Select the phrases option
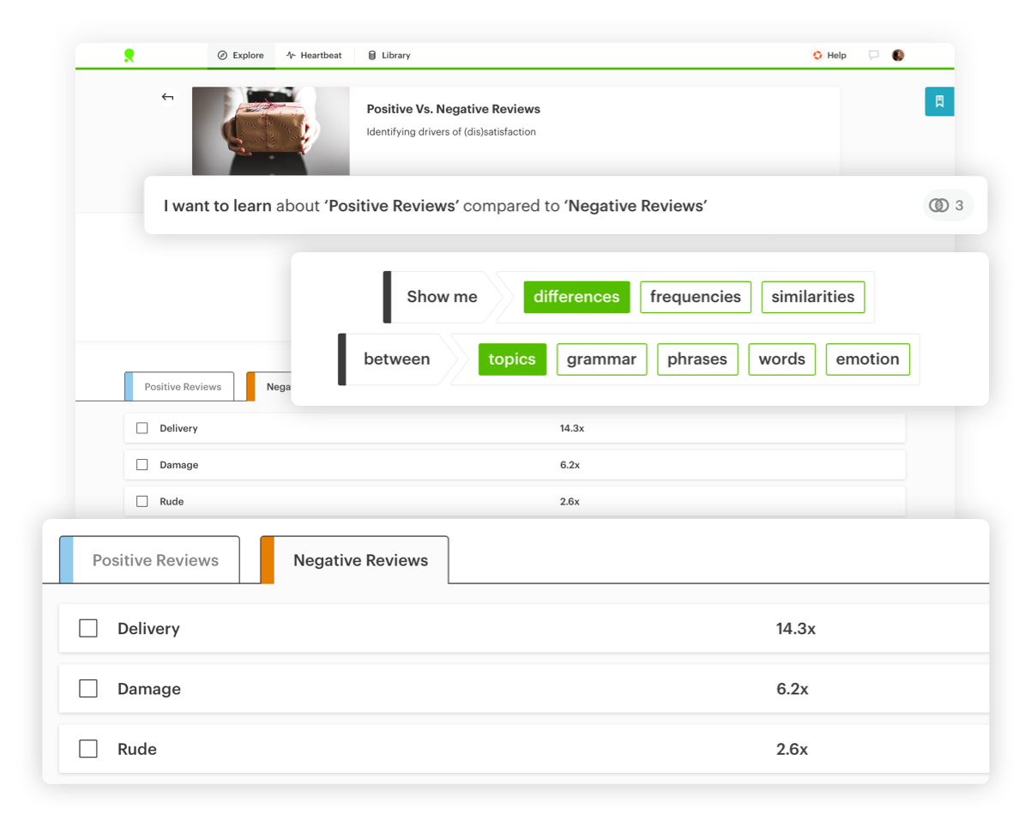The height and width of the screenshot is (827, 1031). [697, 359]
